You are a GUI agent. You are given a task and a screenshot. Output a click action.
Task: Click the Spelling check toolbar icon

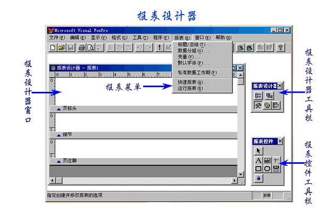pyautogui.click(x=100, y=48)
